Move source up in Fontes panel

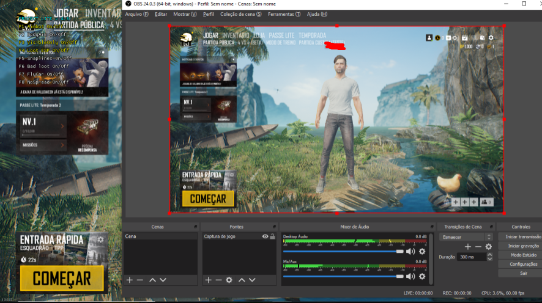tap(242, 280)
